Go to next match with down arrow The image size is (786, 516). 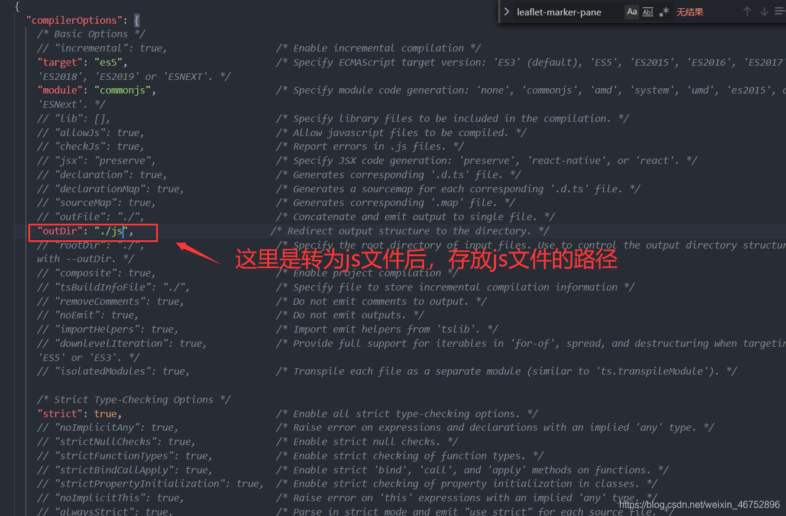coord(764,12)
